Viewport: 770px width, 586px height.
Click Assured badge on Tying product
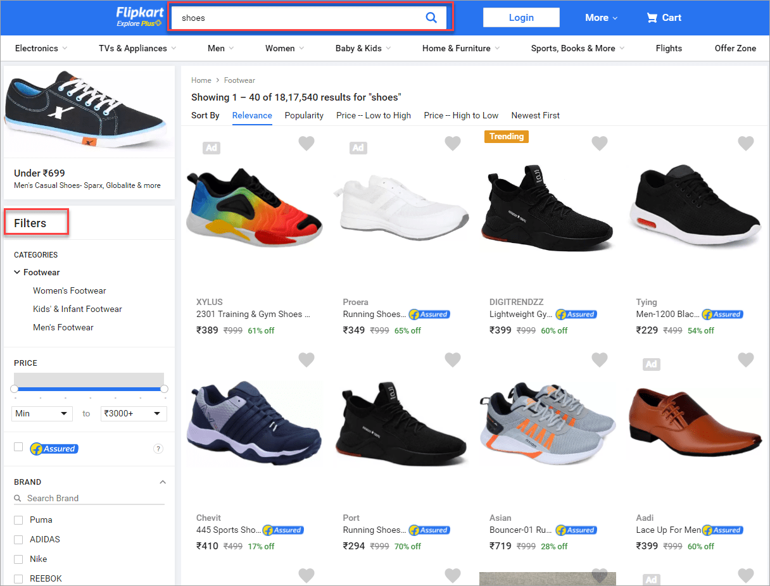tap(722, 314)
